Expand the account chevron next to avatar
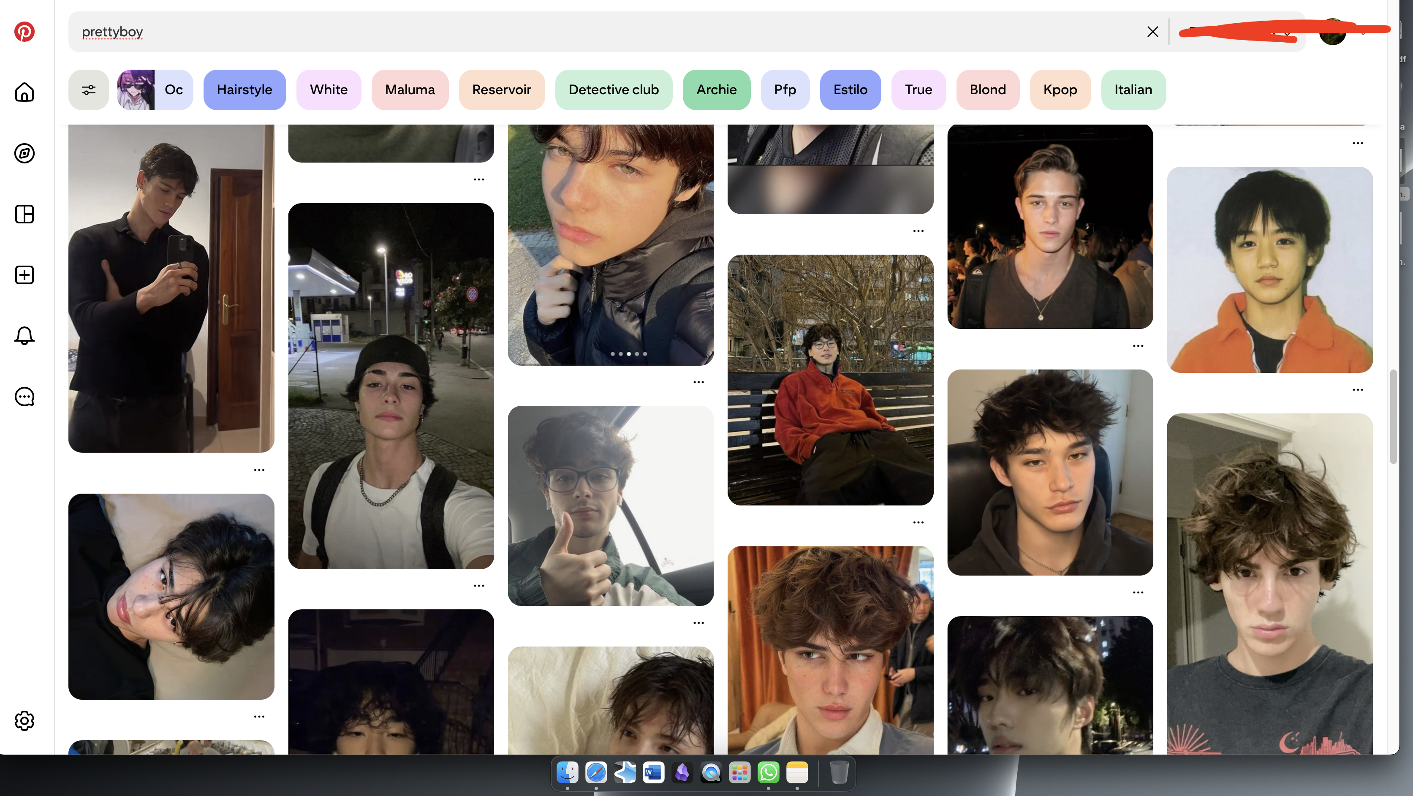This screenshot has height=796, width=1413. [1362, 34]
